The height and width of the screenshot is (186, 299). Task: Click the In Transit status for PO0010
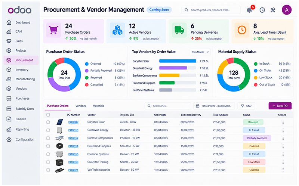pos(254,130)
